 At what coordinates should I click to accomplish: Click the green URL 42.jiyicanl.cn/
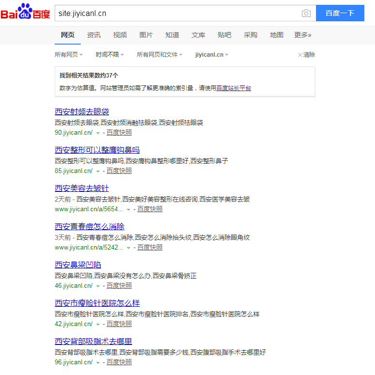coord(74,324)
